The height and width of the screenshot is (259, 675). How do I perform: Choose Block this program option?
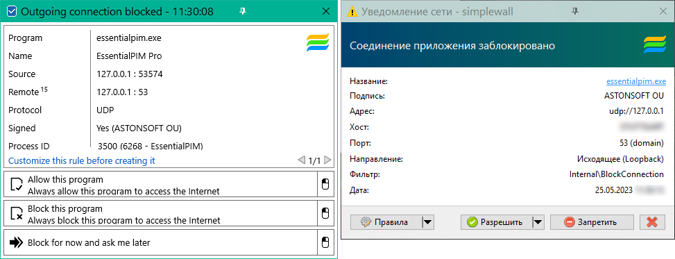[160, 214]
